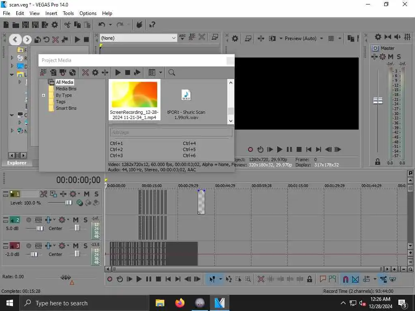Open project Properties gear in main toolbar
This screenshot has height=311, width=415.
click(55, 25)
